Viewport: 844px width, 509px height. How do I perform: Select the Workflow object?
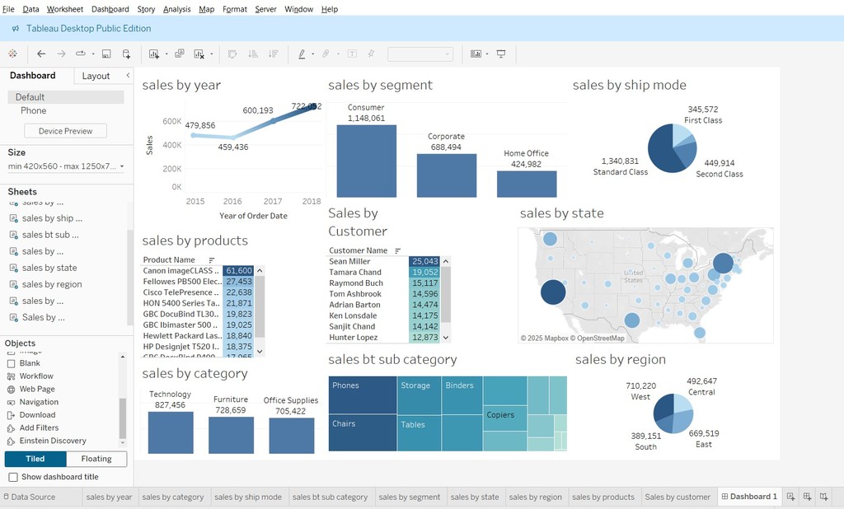[x=36, y=376]
